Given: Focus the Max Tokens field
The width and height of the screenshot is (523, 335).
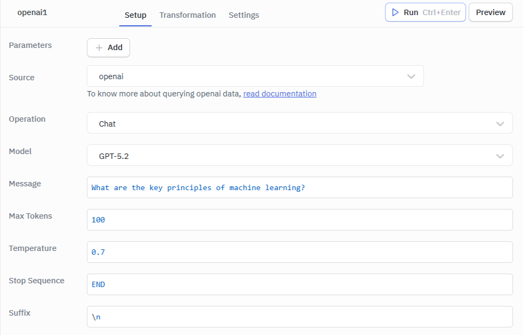Looking at the screenshot, I should 300,220.
